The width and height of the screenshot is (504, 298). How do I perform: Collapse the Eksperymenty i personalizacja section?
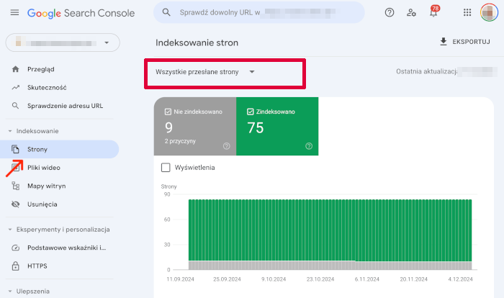(x=10, y=230)
